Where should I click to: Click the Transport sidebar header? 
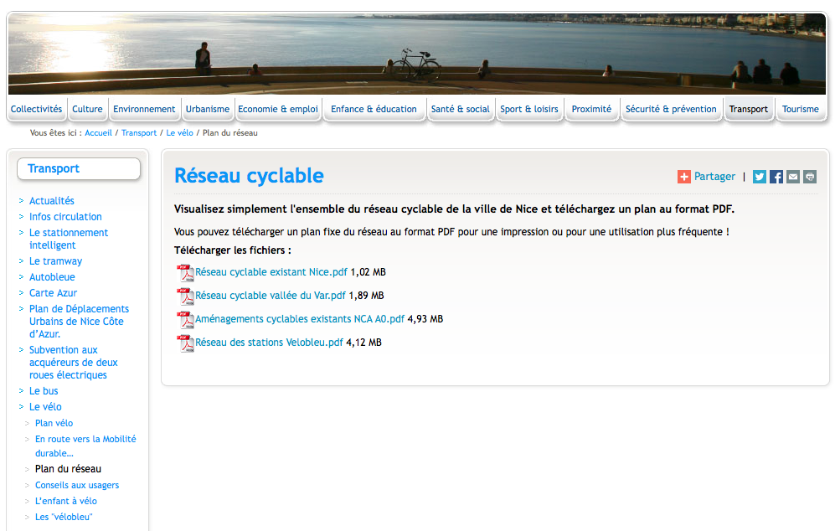point(78,169)
